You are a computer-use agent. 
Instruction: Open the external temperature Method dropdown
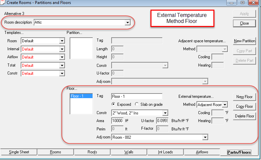[225, 105]
